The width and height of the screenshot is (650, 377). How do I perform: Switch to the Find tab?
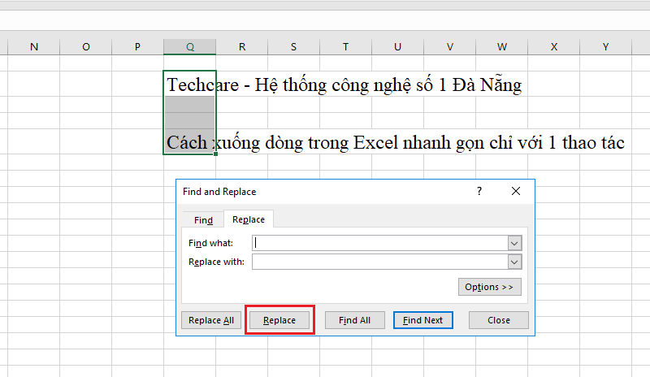(x=204, y=220)
